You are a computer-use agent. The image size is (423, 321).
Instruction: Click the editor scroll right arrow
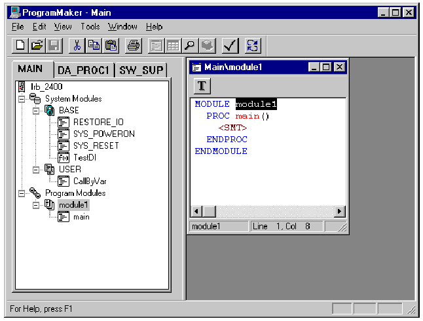340,211
